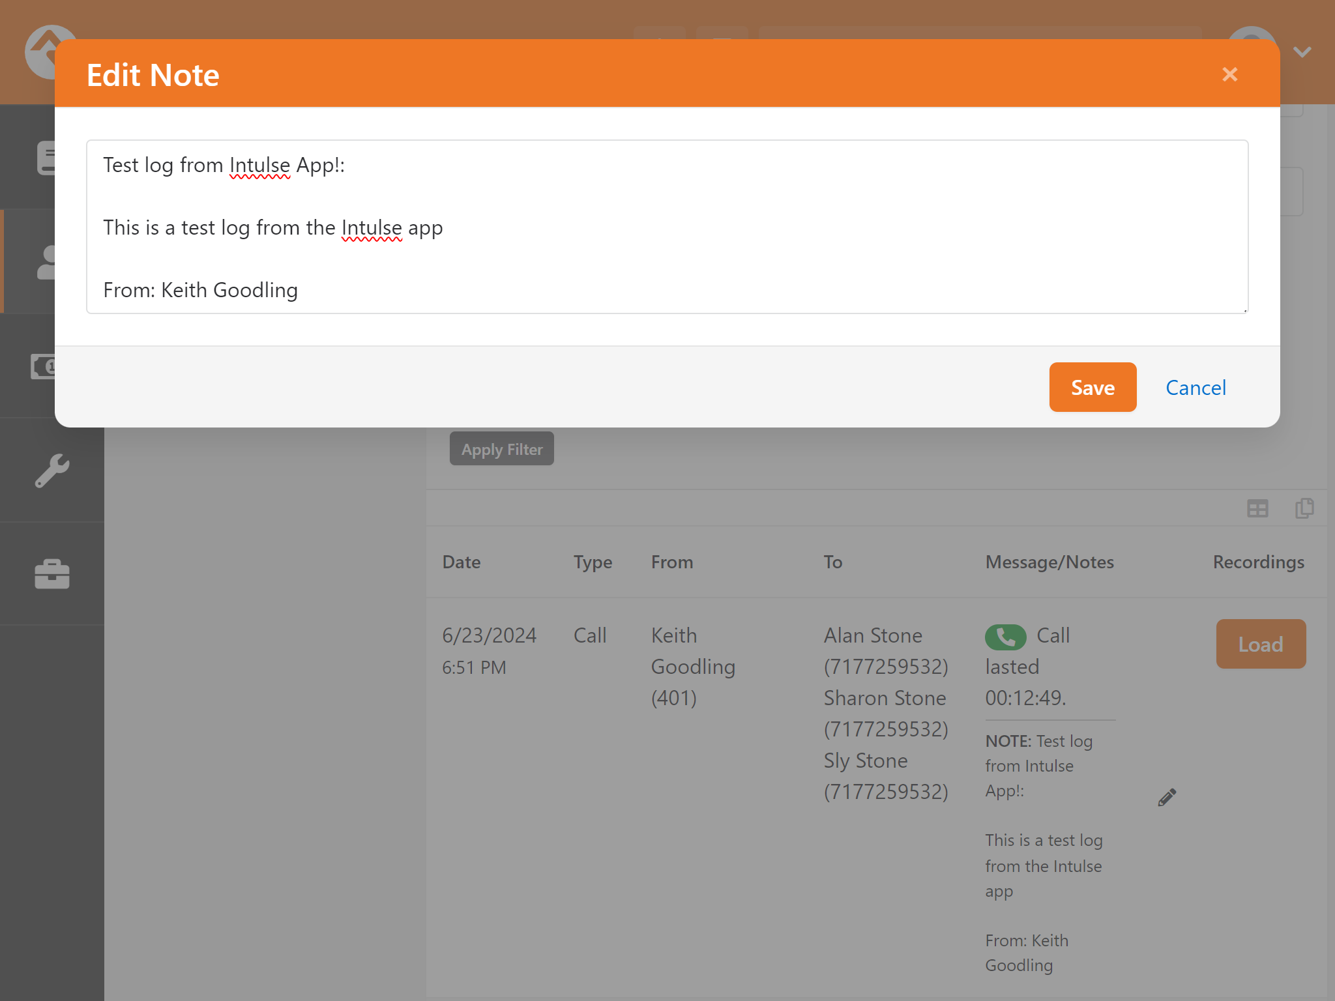Save the edited note
1335x1001 pixels.
click(x=1093, y=387)
